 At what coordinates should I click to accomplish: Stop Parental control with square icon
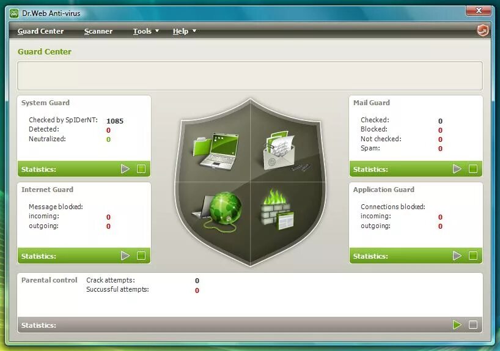tap(473, 325)
